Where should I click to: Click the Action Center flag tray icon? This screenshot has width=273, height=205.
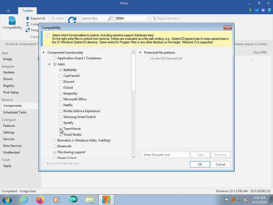click(227, 200)
